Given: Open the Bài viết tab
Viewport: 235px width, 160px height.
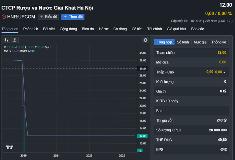Looking at the screenshot, I should click(49, 29).
